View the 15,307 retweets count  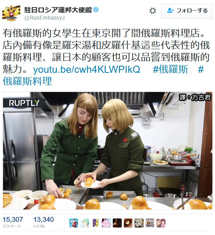click(13, 222)
